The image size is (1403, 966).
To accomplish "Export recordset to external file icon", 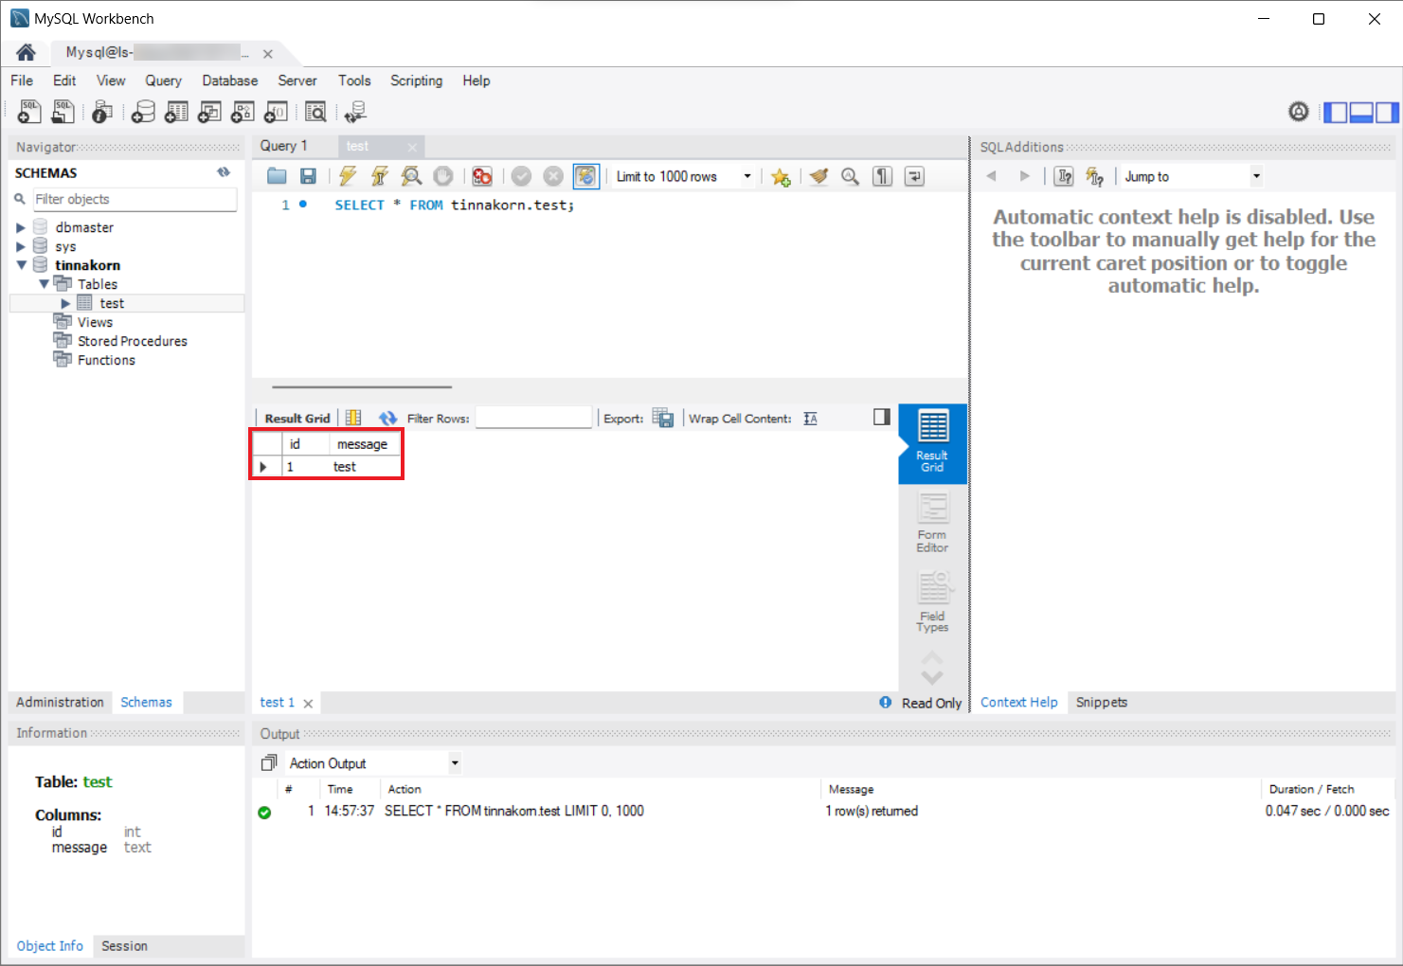I will coord(663,418).
